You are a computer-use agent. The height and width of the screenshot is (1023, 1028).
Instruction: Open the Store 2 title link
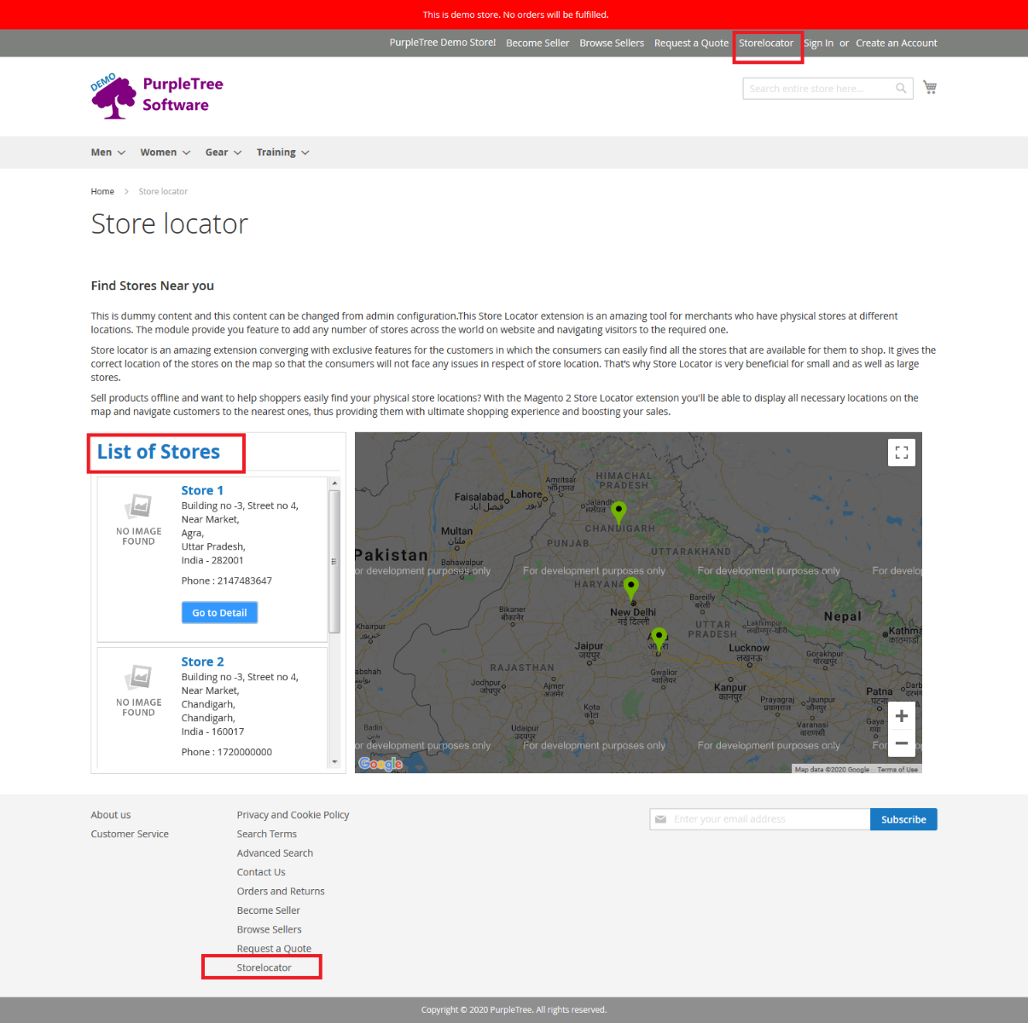pyautogui.click(x=202, y=662)
